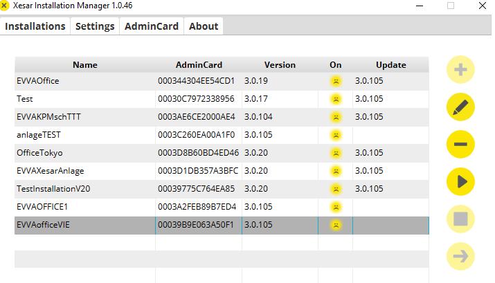This screenshot has height=283, width=495.
Task: Select the anlageTEST installation
Action: pos(39,135)
